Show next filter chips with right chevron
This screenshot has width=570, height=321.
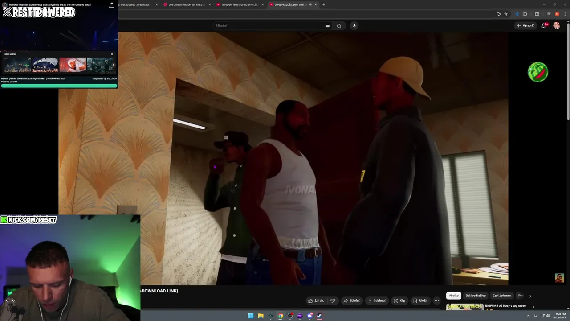pyautogui.click(x=530, y=296)
